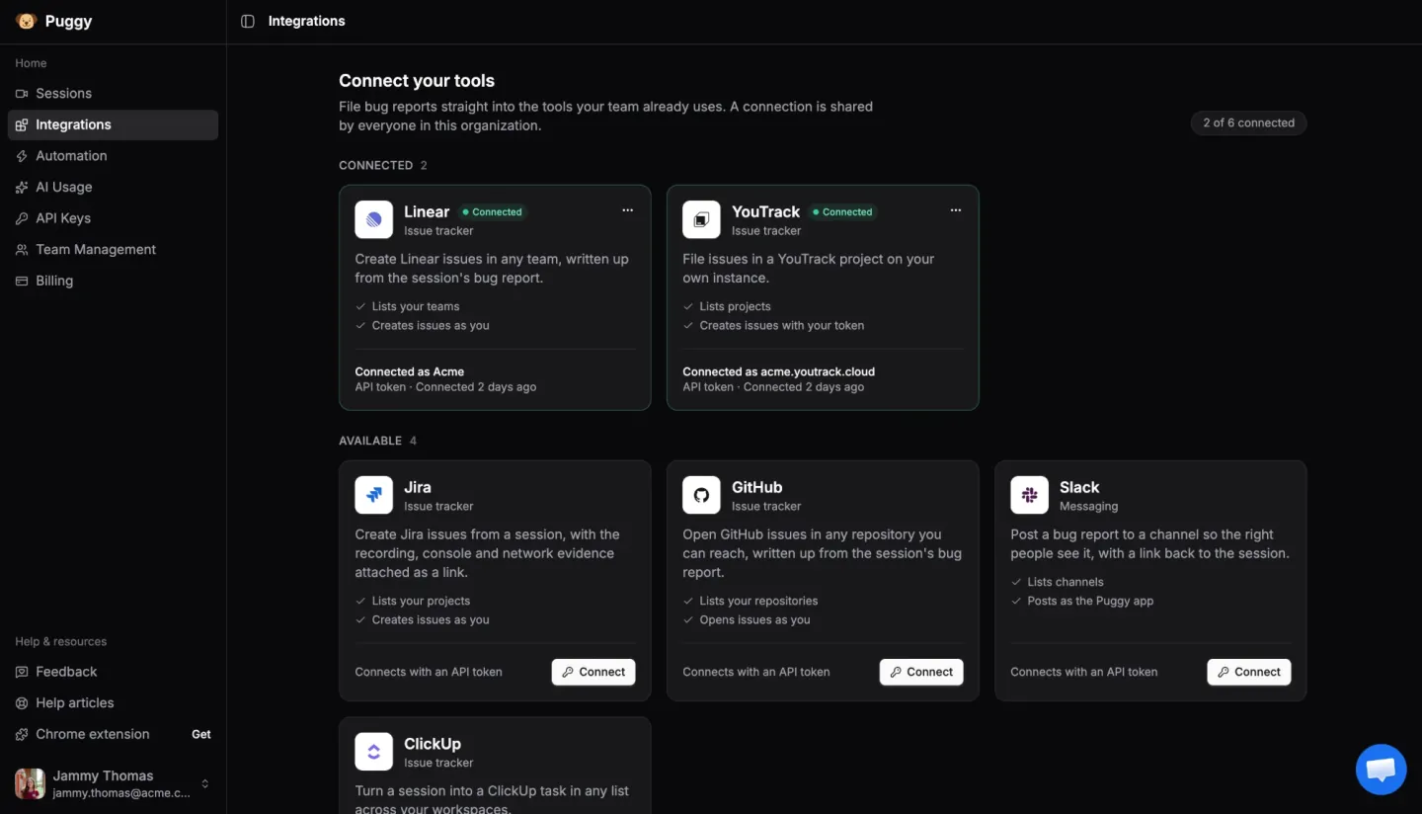Open Sessions in the sidebar

113,93
